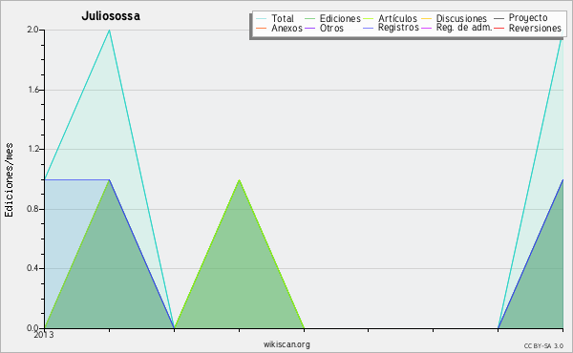Click the 0.4 y-axis tick label

point(32,268)
